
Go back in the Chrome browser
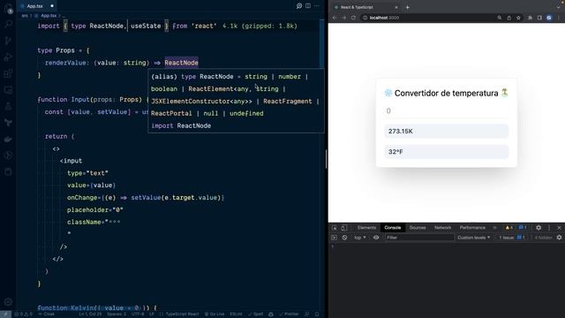pos(335,18)
